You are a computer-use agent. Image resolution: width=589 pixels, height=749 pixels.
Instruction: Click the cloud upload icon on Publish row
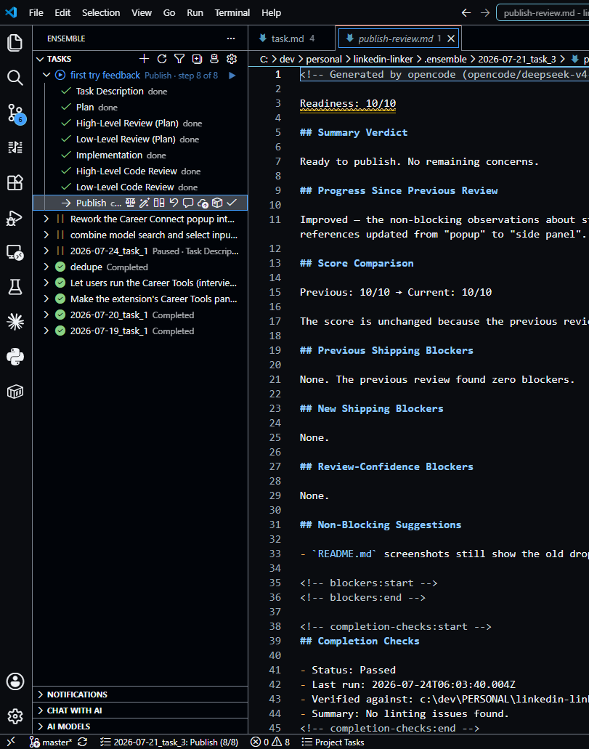203,203
